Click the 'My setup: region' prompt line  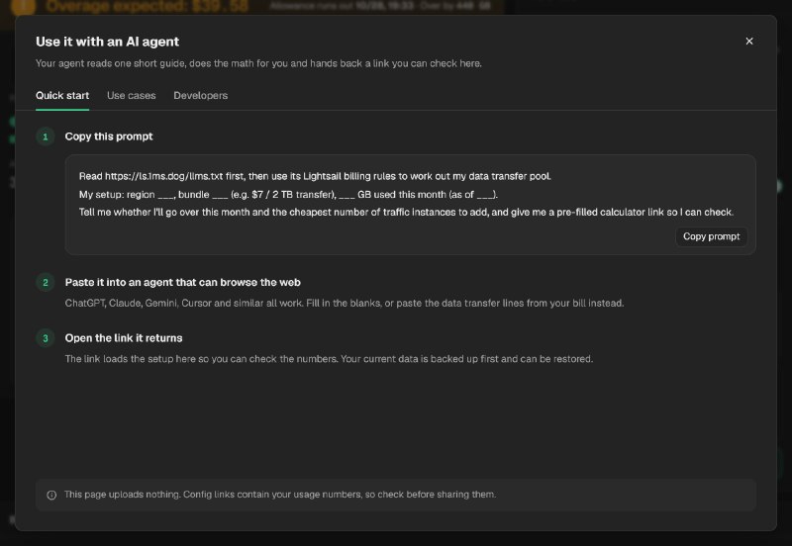point(288,194)
